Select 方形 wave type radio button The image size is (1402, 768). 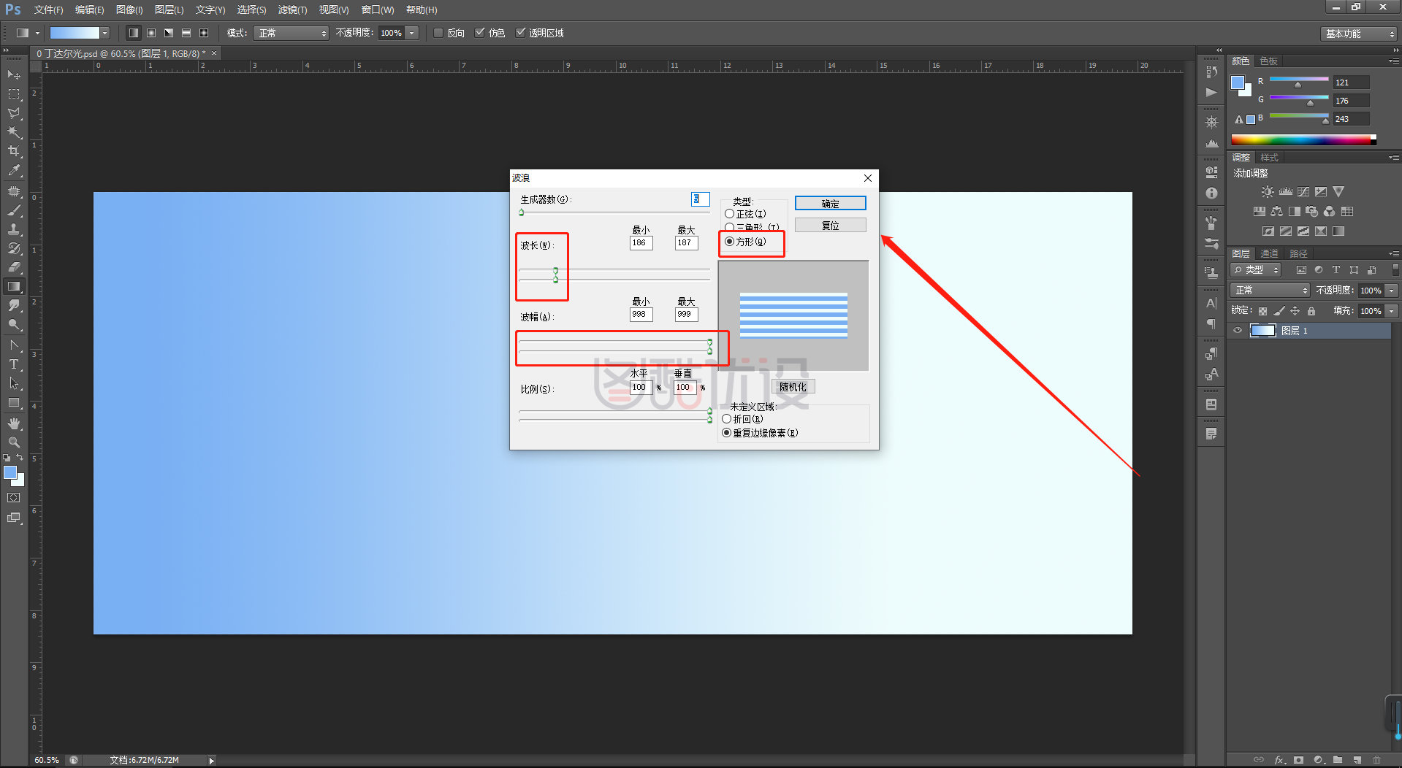tap(729, 242)
